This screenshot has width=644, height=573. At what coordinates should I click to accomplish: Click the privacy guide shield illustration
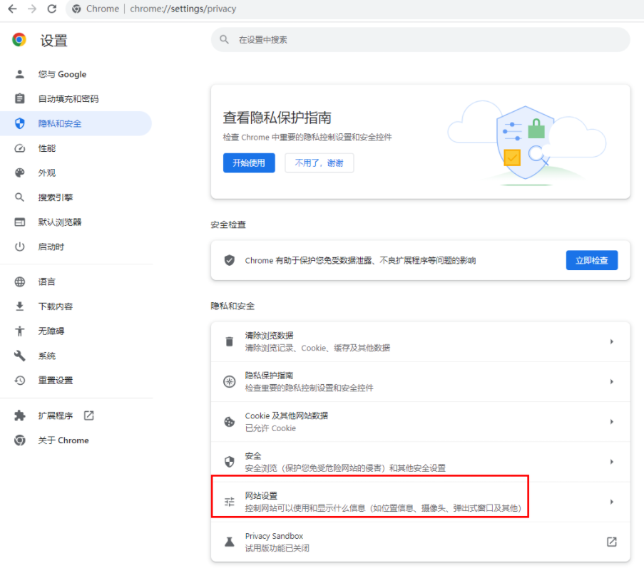(x=527, y=143)
